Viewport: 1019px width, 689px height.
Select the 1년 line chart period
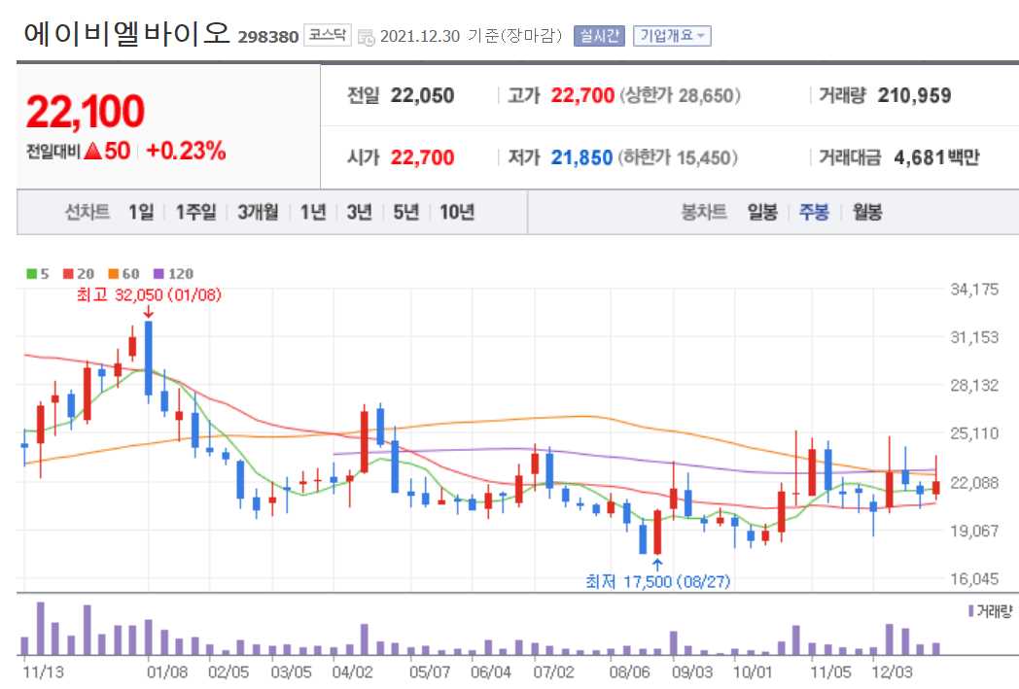pos(312,212)
